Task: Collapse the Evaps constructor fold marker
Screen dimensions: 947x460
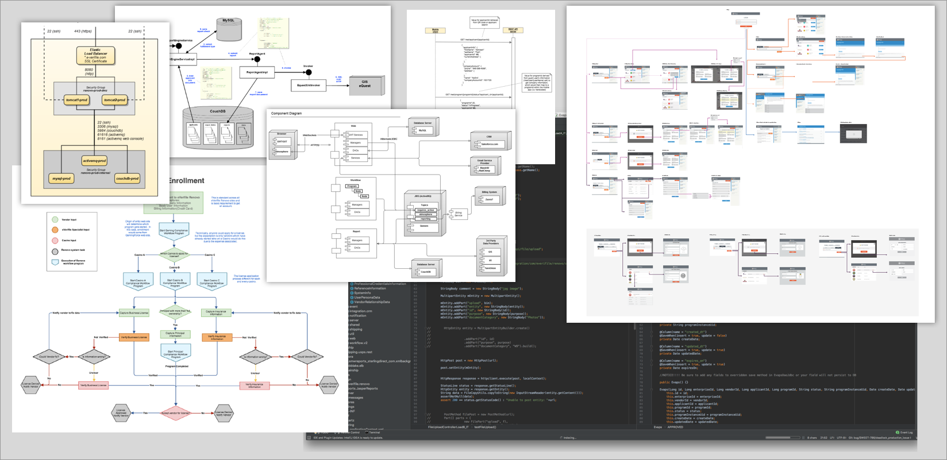Action: [652, 389]
